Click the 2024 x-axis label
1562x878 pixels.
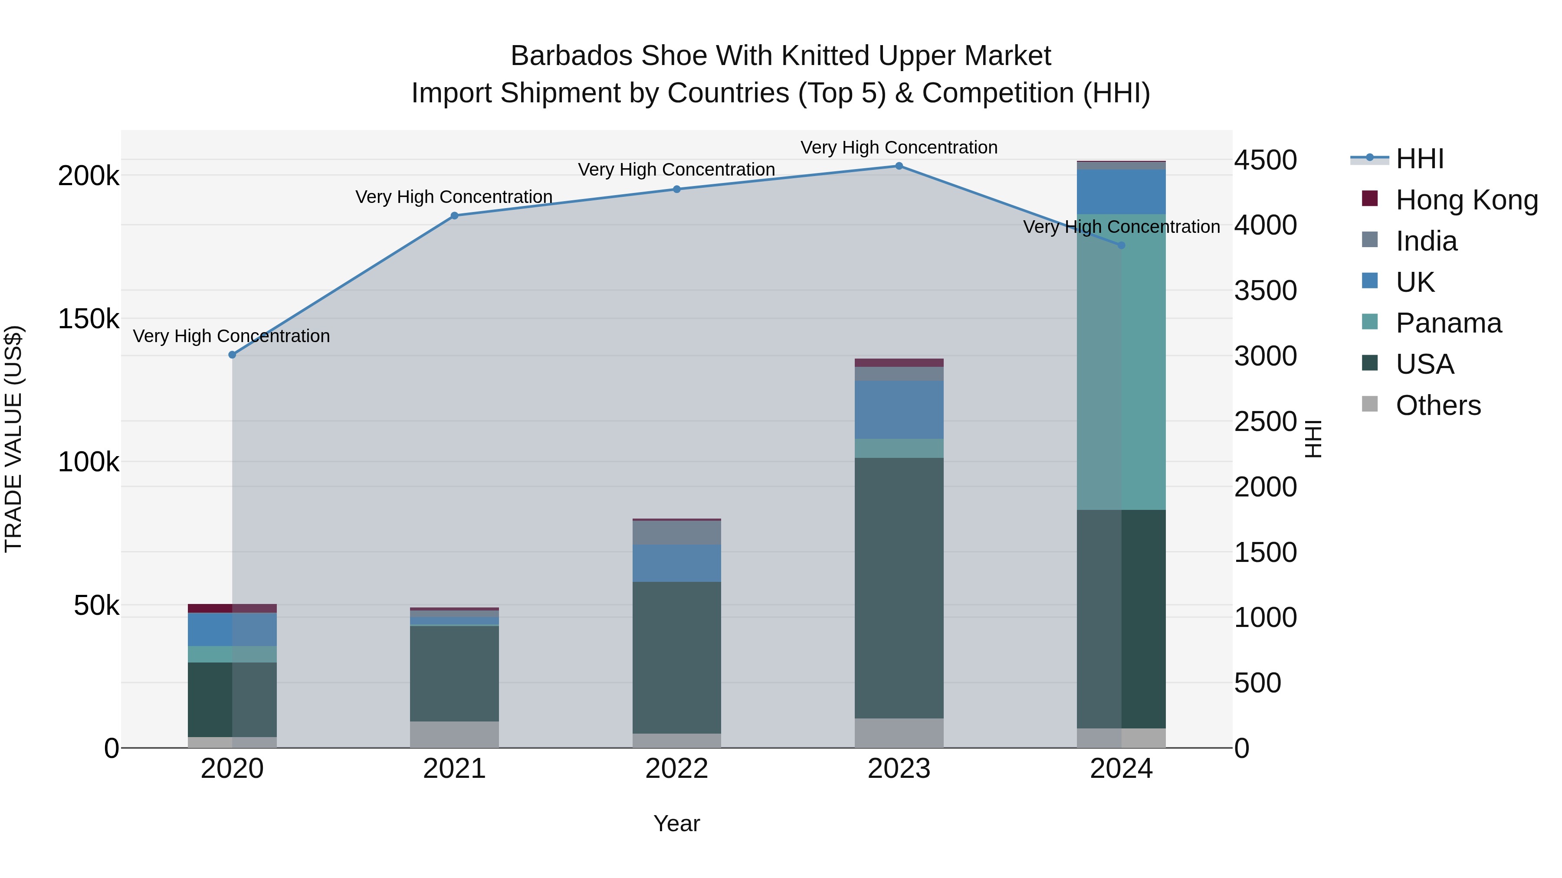click(1121, 769)
